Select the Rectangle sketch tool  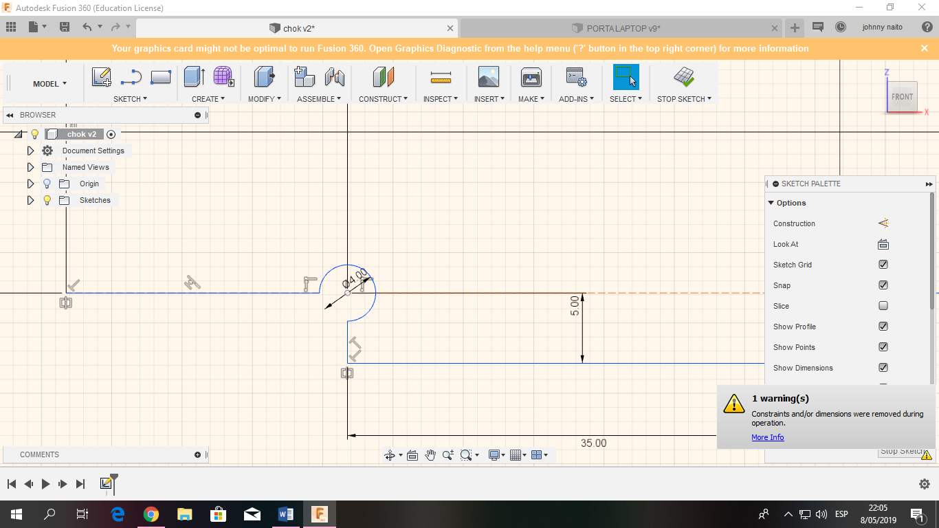(x=160, y=77)
